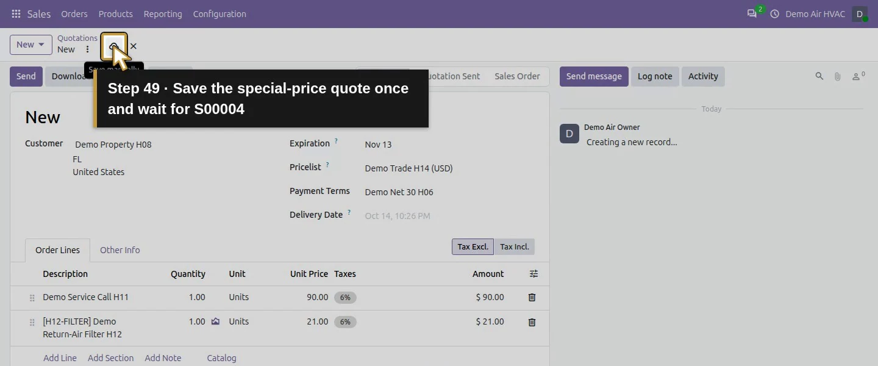Click 6% tax tag on Service Call line
The image size is (878, 366).
click(x=345, y=298)
